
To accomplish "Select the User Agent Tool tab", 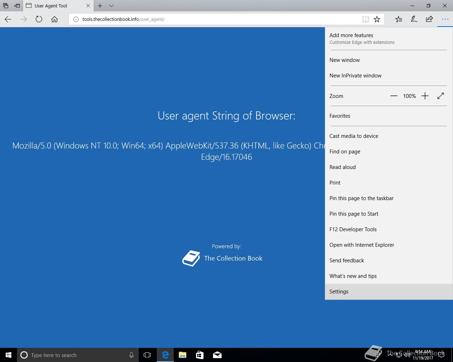I will pos(58,6).
